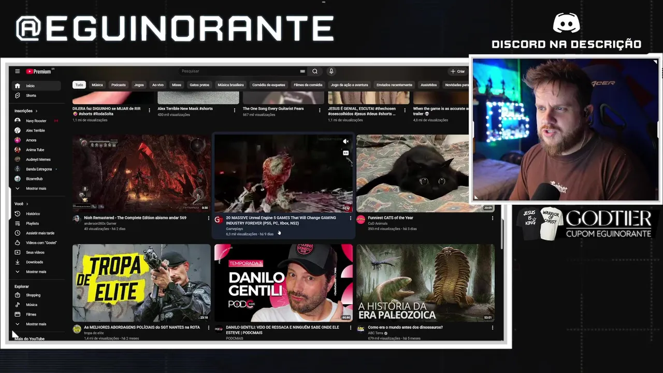The height and width of the screenshot is (373, 663).
Task: Open the Nioh Remastered video thumbnail
Action: (x=141, y=174)
